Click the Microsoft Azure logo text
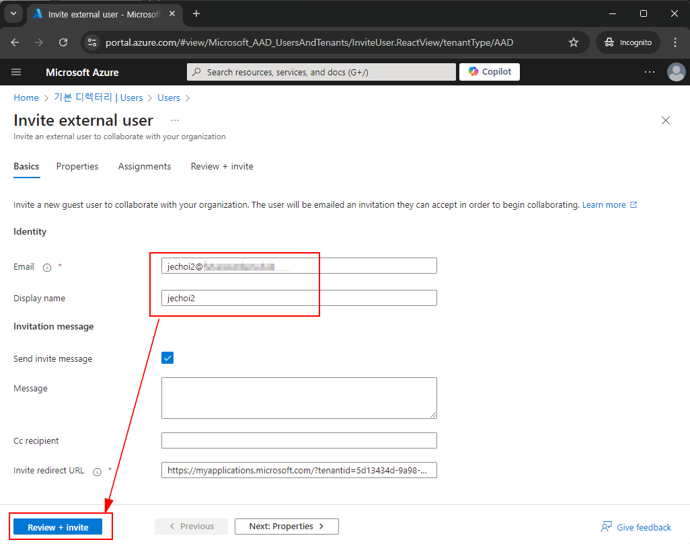690x544 pixels. click(x=82, y=72)
